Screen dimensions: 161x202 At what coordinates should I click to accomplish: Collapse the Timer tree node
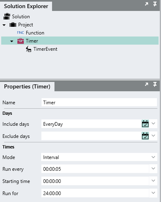[12, 41]
